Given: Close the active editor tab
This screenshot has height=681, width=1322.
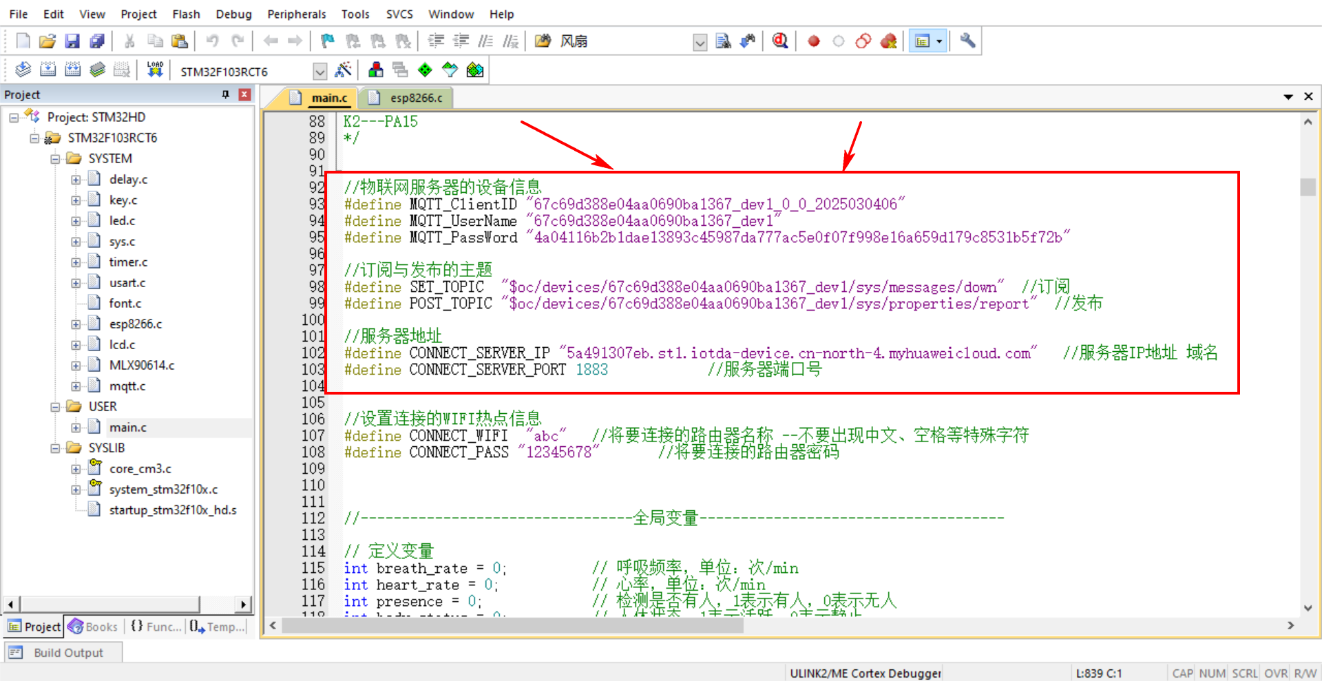Looking at the screenshot, I should pos(1308,96).
